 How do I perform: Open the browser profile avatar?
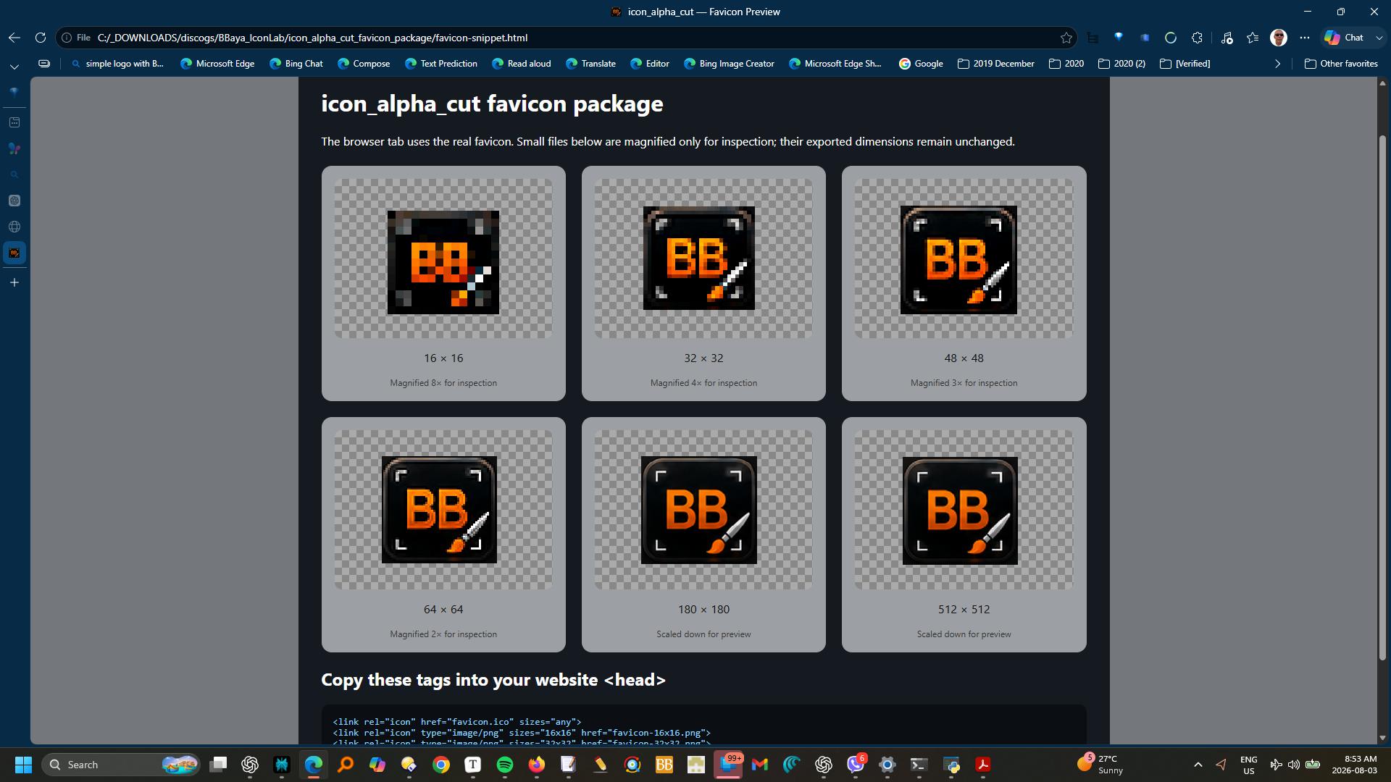pos(1279,38)
